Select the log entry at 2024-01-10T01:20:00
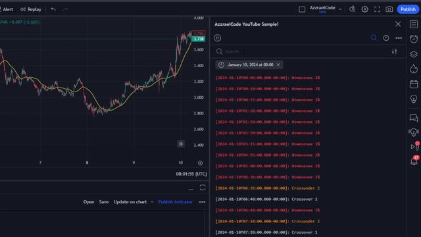Viewport: 421px width, 237px height. pos(268,111)
